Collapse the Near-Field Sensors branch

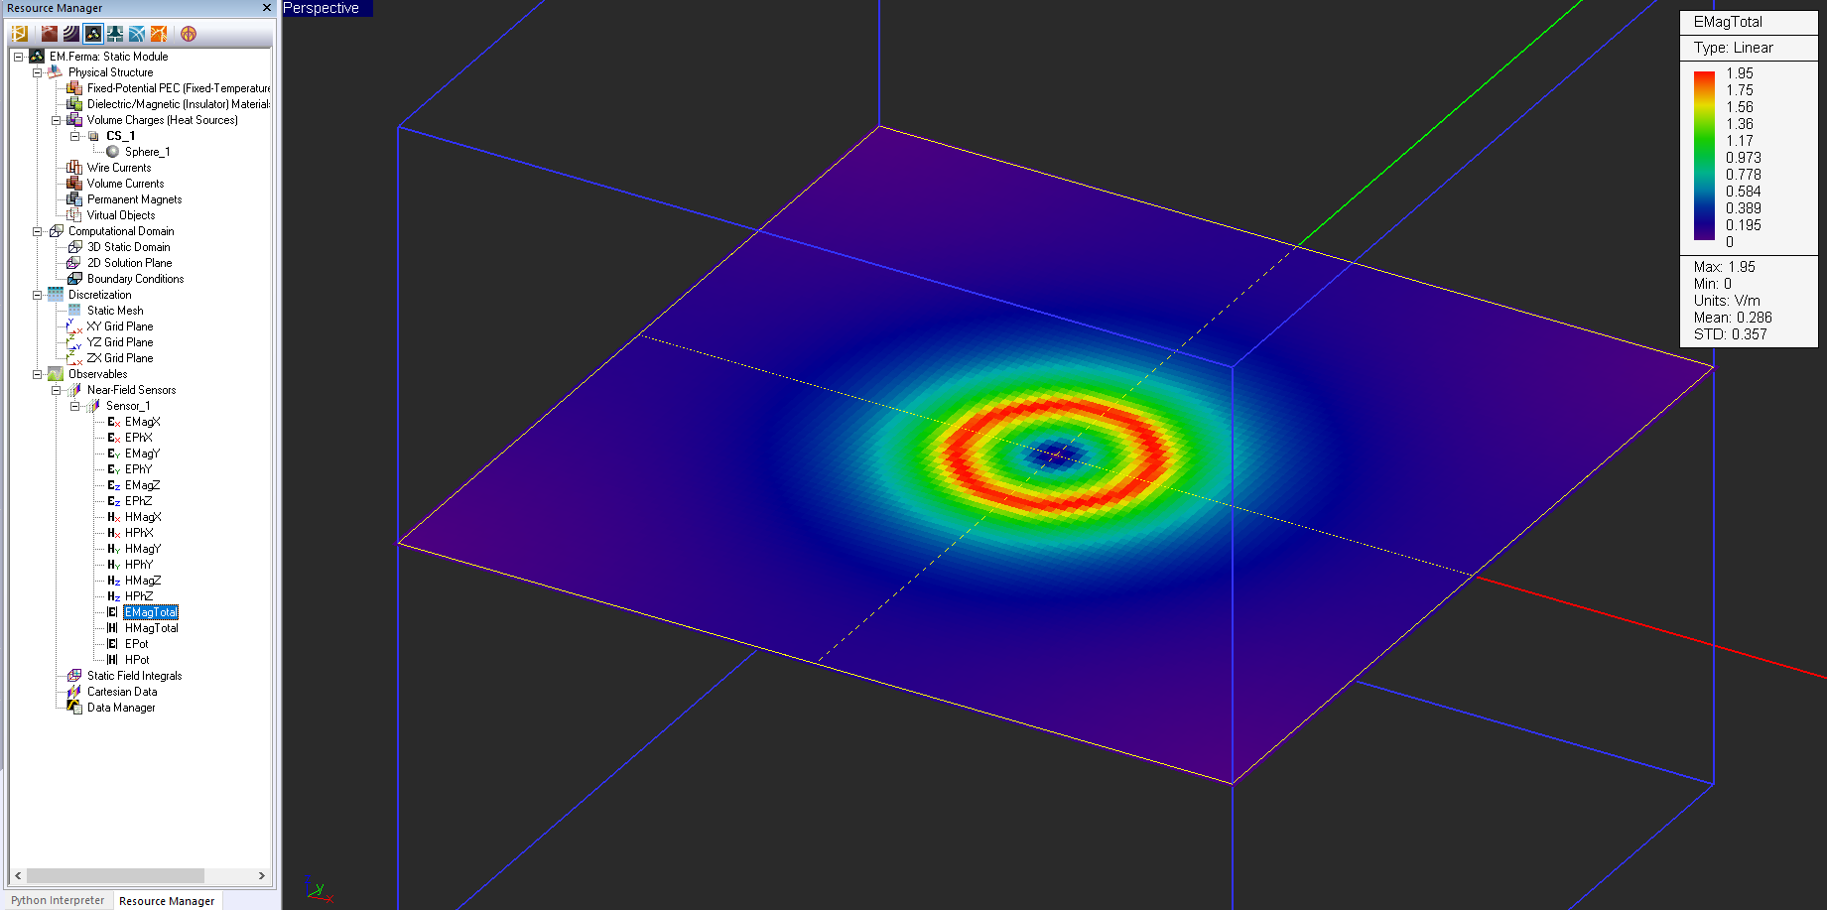tap(56, 390)
